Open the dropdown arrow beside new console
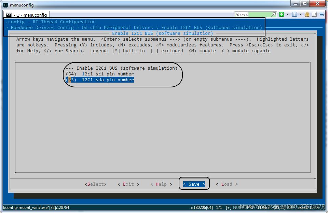 (288, 14)
